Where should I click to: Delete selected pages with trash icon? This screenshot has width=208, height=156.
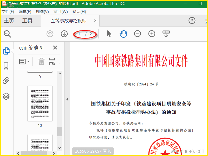pos(41,61)
